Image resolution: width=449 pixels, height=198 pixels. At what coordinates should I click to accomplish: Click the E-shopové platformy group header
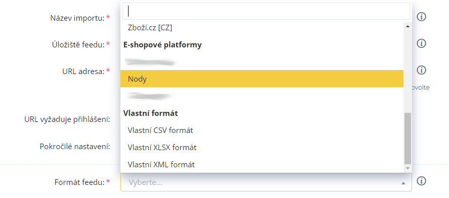click(162, 45)
